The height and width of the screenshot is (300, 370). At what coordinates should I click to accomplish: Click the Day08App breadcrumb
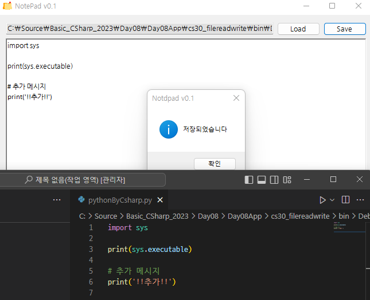pos(244,216)
